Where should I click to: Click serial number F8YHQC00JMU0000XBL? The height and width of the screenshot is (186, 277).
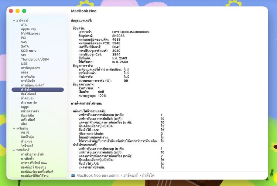[x=131, y=32]
